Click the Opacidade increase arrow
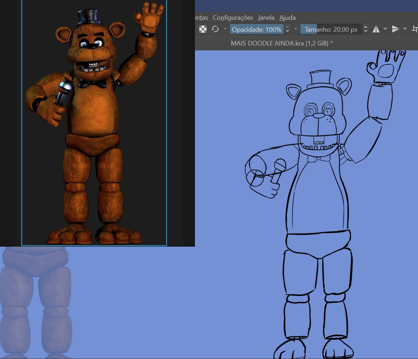The height and width of the screenshot is (359, 418). coord(287,27)
